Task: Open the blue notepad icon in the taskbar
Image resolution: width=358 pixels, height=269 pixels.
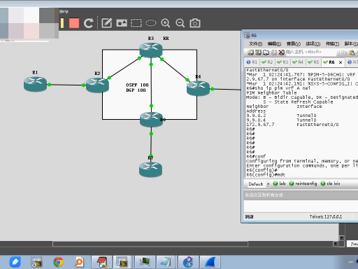Action: (x=166, y=262)
